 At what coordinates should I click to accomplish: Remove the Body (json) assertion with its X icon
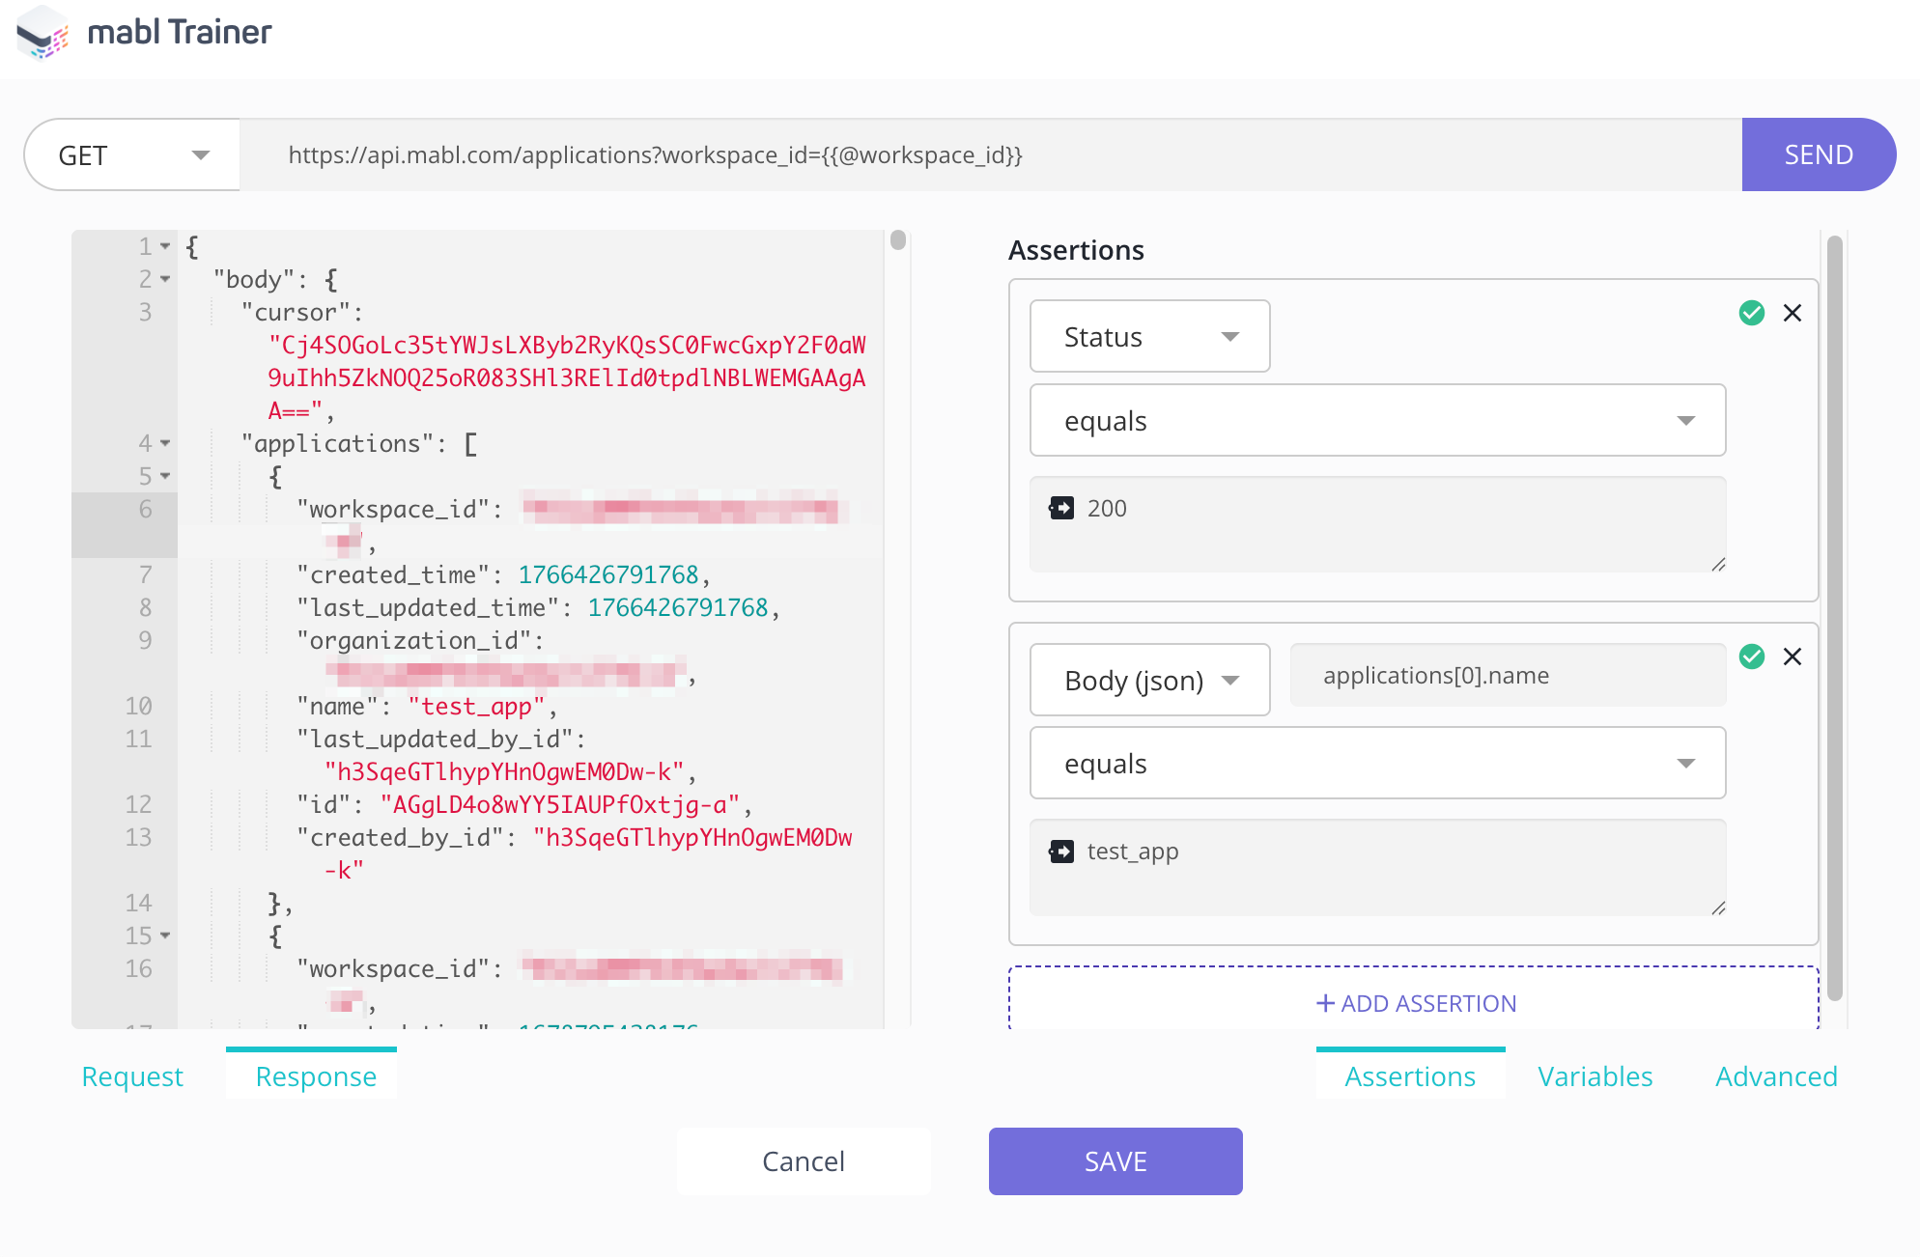1793,656
